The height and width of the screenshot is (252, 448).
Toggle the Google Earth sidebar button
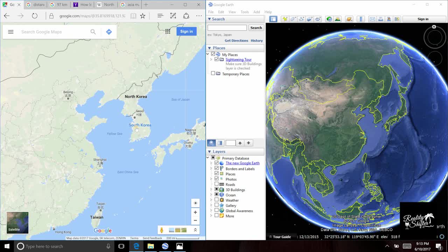pyautogui.click(x=273, y=19)
